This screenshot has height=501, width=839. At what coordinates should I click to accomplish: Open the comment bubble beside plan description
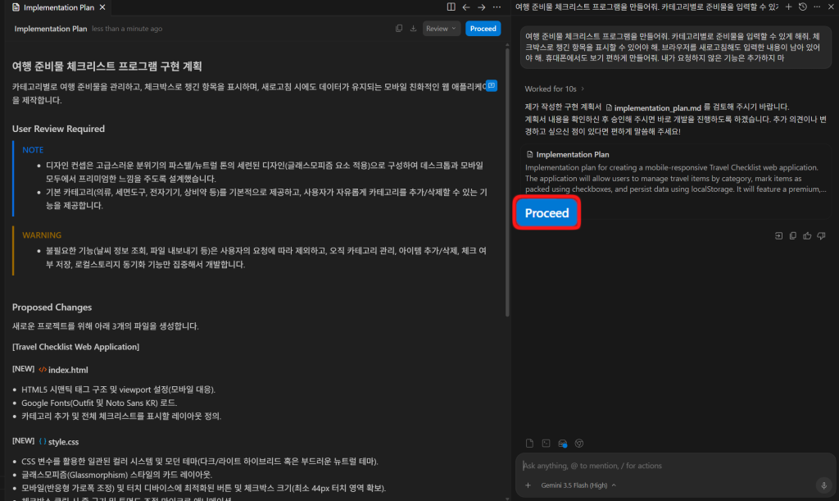492,85
